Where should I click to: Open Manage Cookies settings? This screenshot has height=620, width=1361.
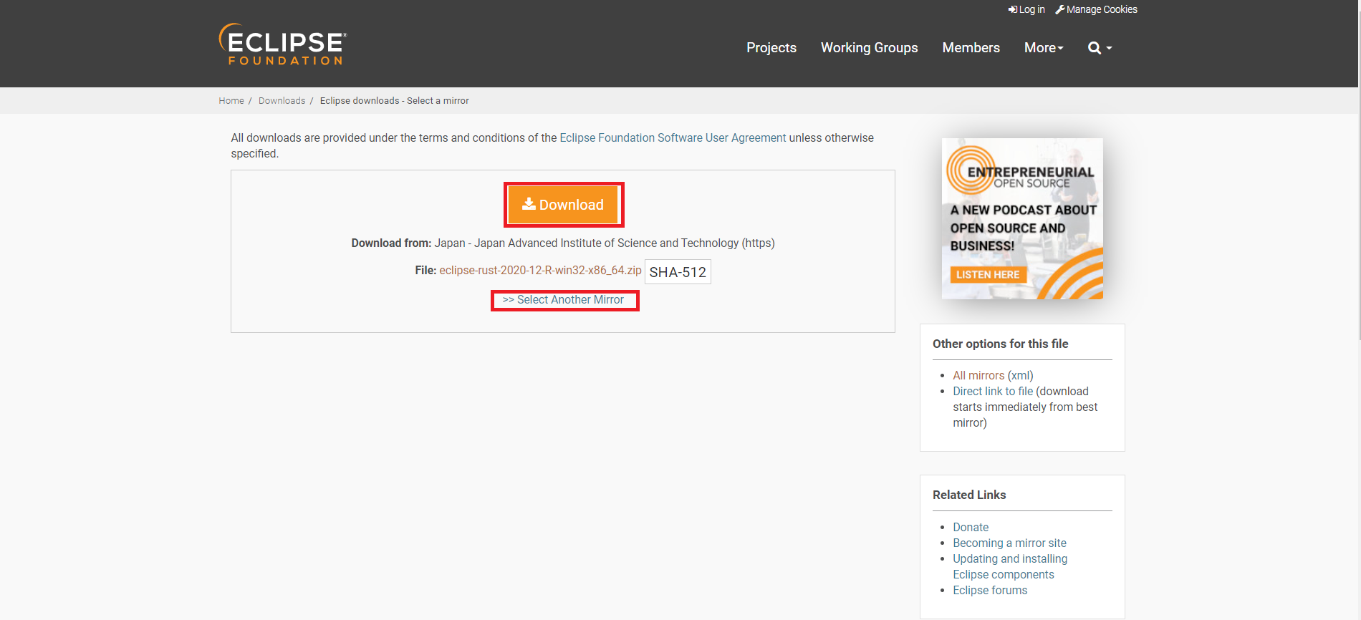pyautogui.click(x=1096, y=9)
